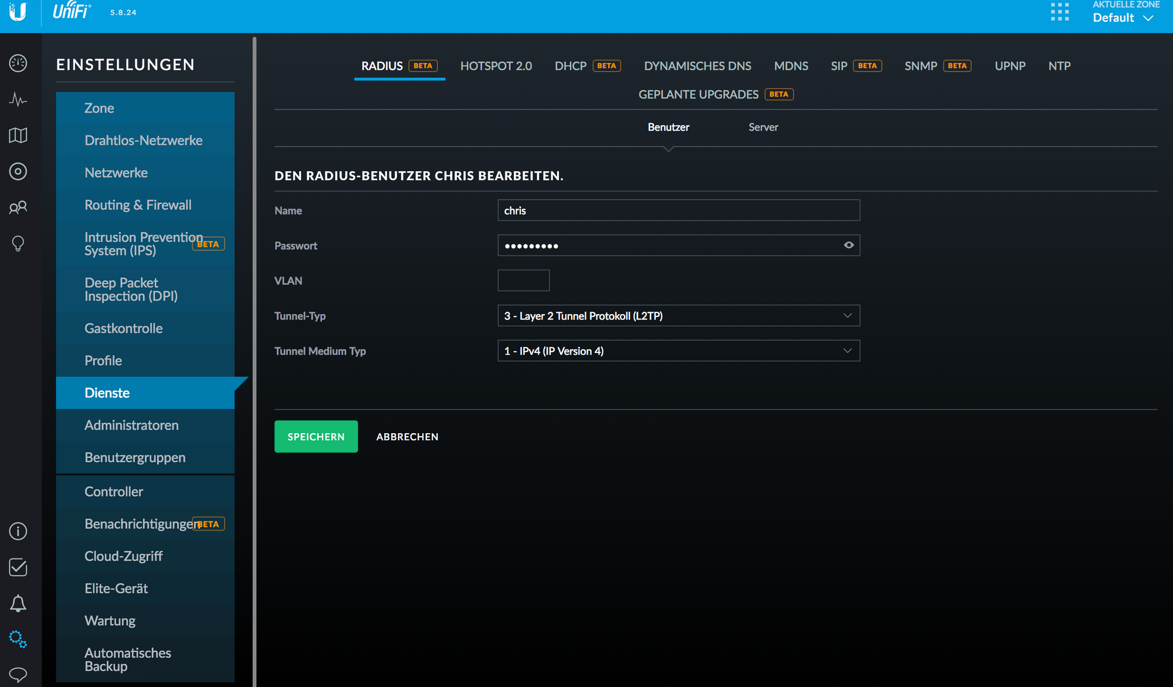This screenshot has width=1173, height=687.
Task: Click the Speichern button
Action: point(316,437)
